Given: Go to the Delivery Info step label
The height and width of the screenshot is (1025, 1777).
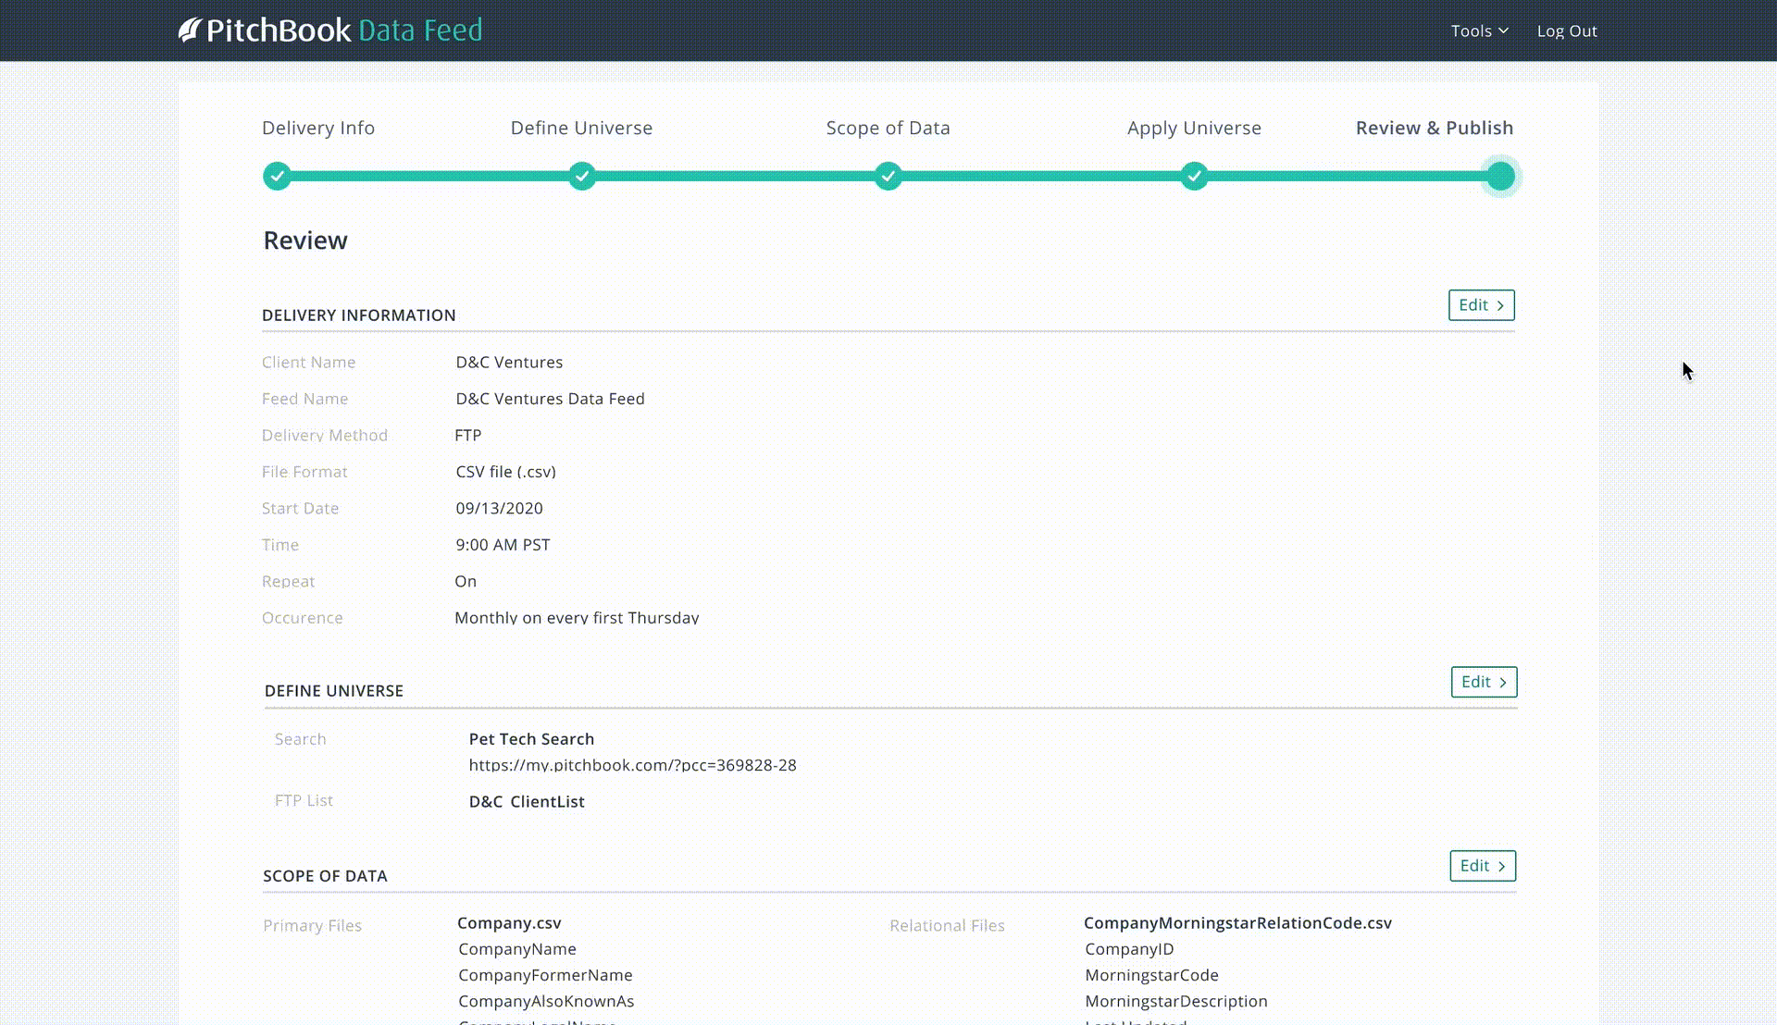Looking at the screenshot, I should pos(318,128).
